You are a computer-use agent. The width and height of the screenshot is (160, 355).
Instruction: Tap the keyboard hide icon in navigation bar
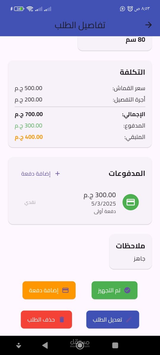[x=19, y=345]
